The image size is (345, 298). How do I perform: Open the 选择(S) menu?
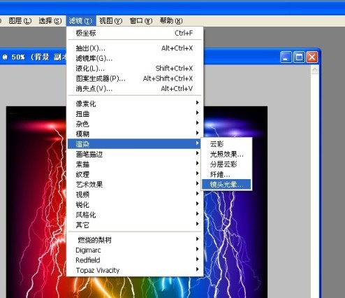pos(50,21)
